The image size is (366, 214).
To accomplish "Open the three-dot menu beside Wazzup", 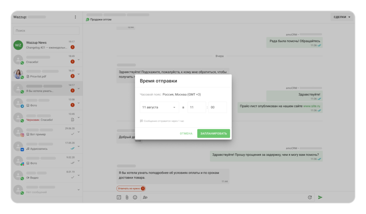I will point(75,17).
